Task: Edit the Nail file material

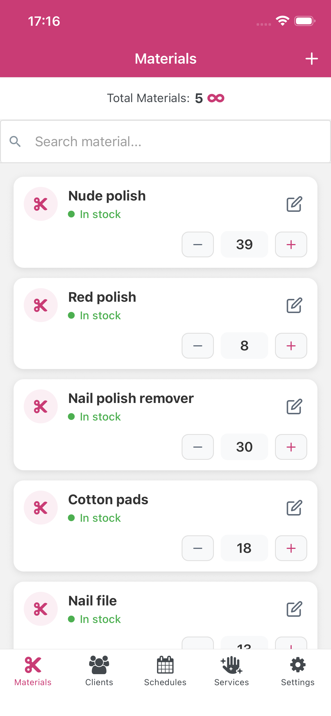Action: tap(294, 609)
